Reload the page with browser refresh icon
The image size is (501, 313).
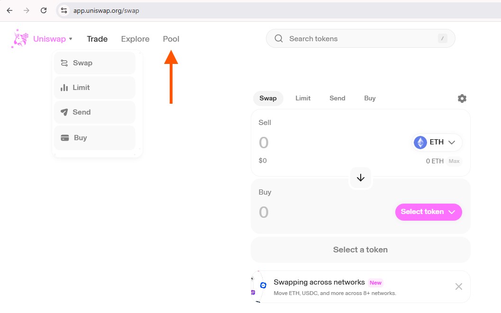pos(44,10)
